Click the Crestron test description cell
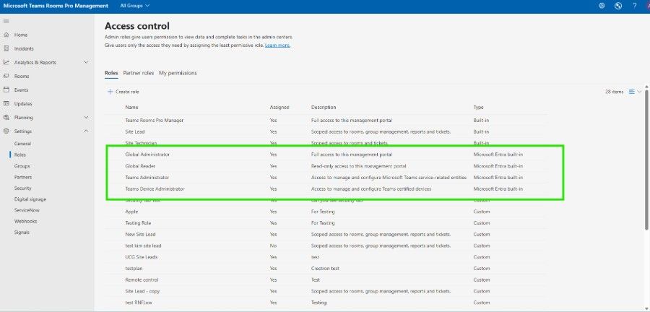 point(325,269)
